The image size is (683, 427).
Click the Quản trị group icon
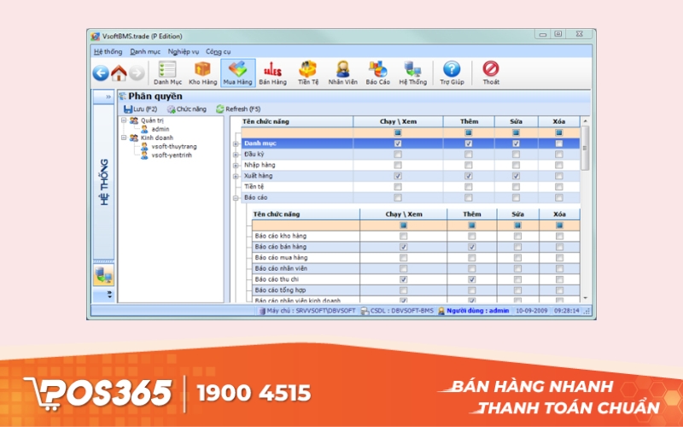click(x=134, y=120)
